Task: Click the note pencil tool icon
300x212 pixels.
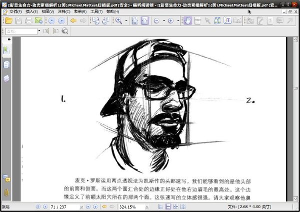Action: pyautogui.click(x=260, y=21)
